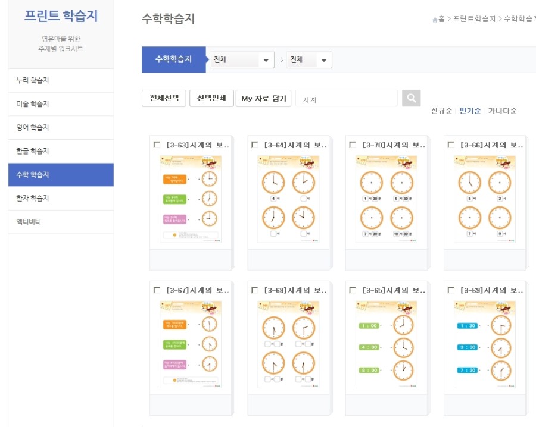Click the search magnifier icon button
This screenshot has width=536, height=427.
click(x=411, y=98)
